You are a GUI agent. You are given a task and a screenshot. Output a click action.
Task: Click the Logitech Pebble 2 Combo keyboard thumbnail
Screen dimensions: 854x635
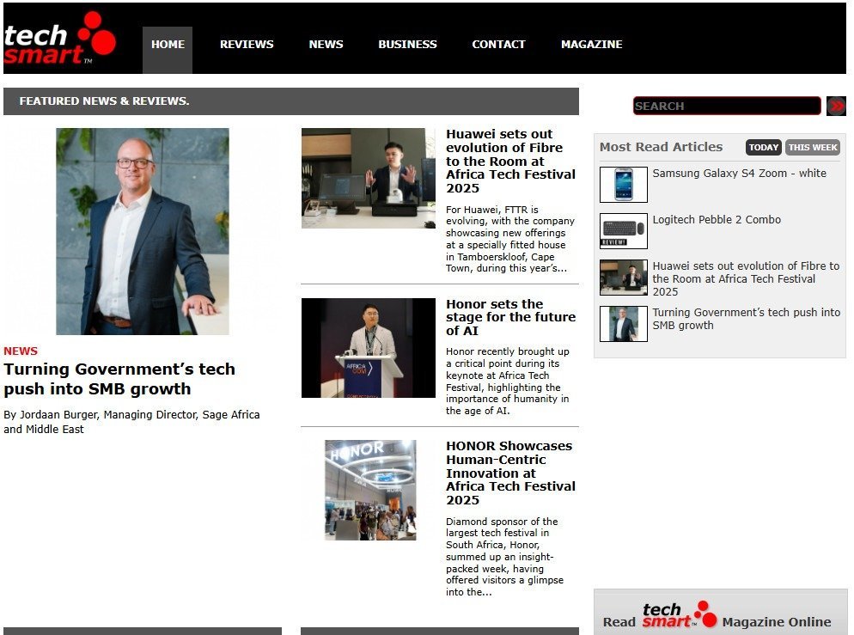(x=624, y=231)
